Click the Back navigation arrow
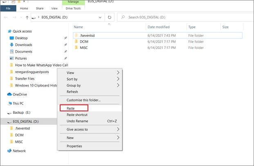 coord(6,18)
